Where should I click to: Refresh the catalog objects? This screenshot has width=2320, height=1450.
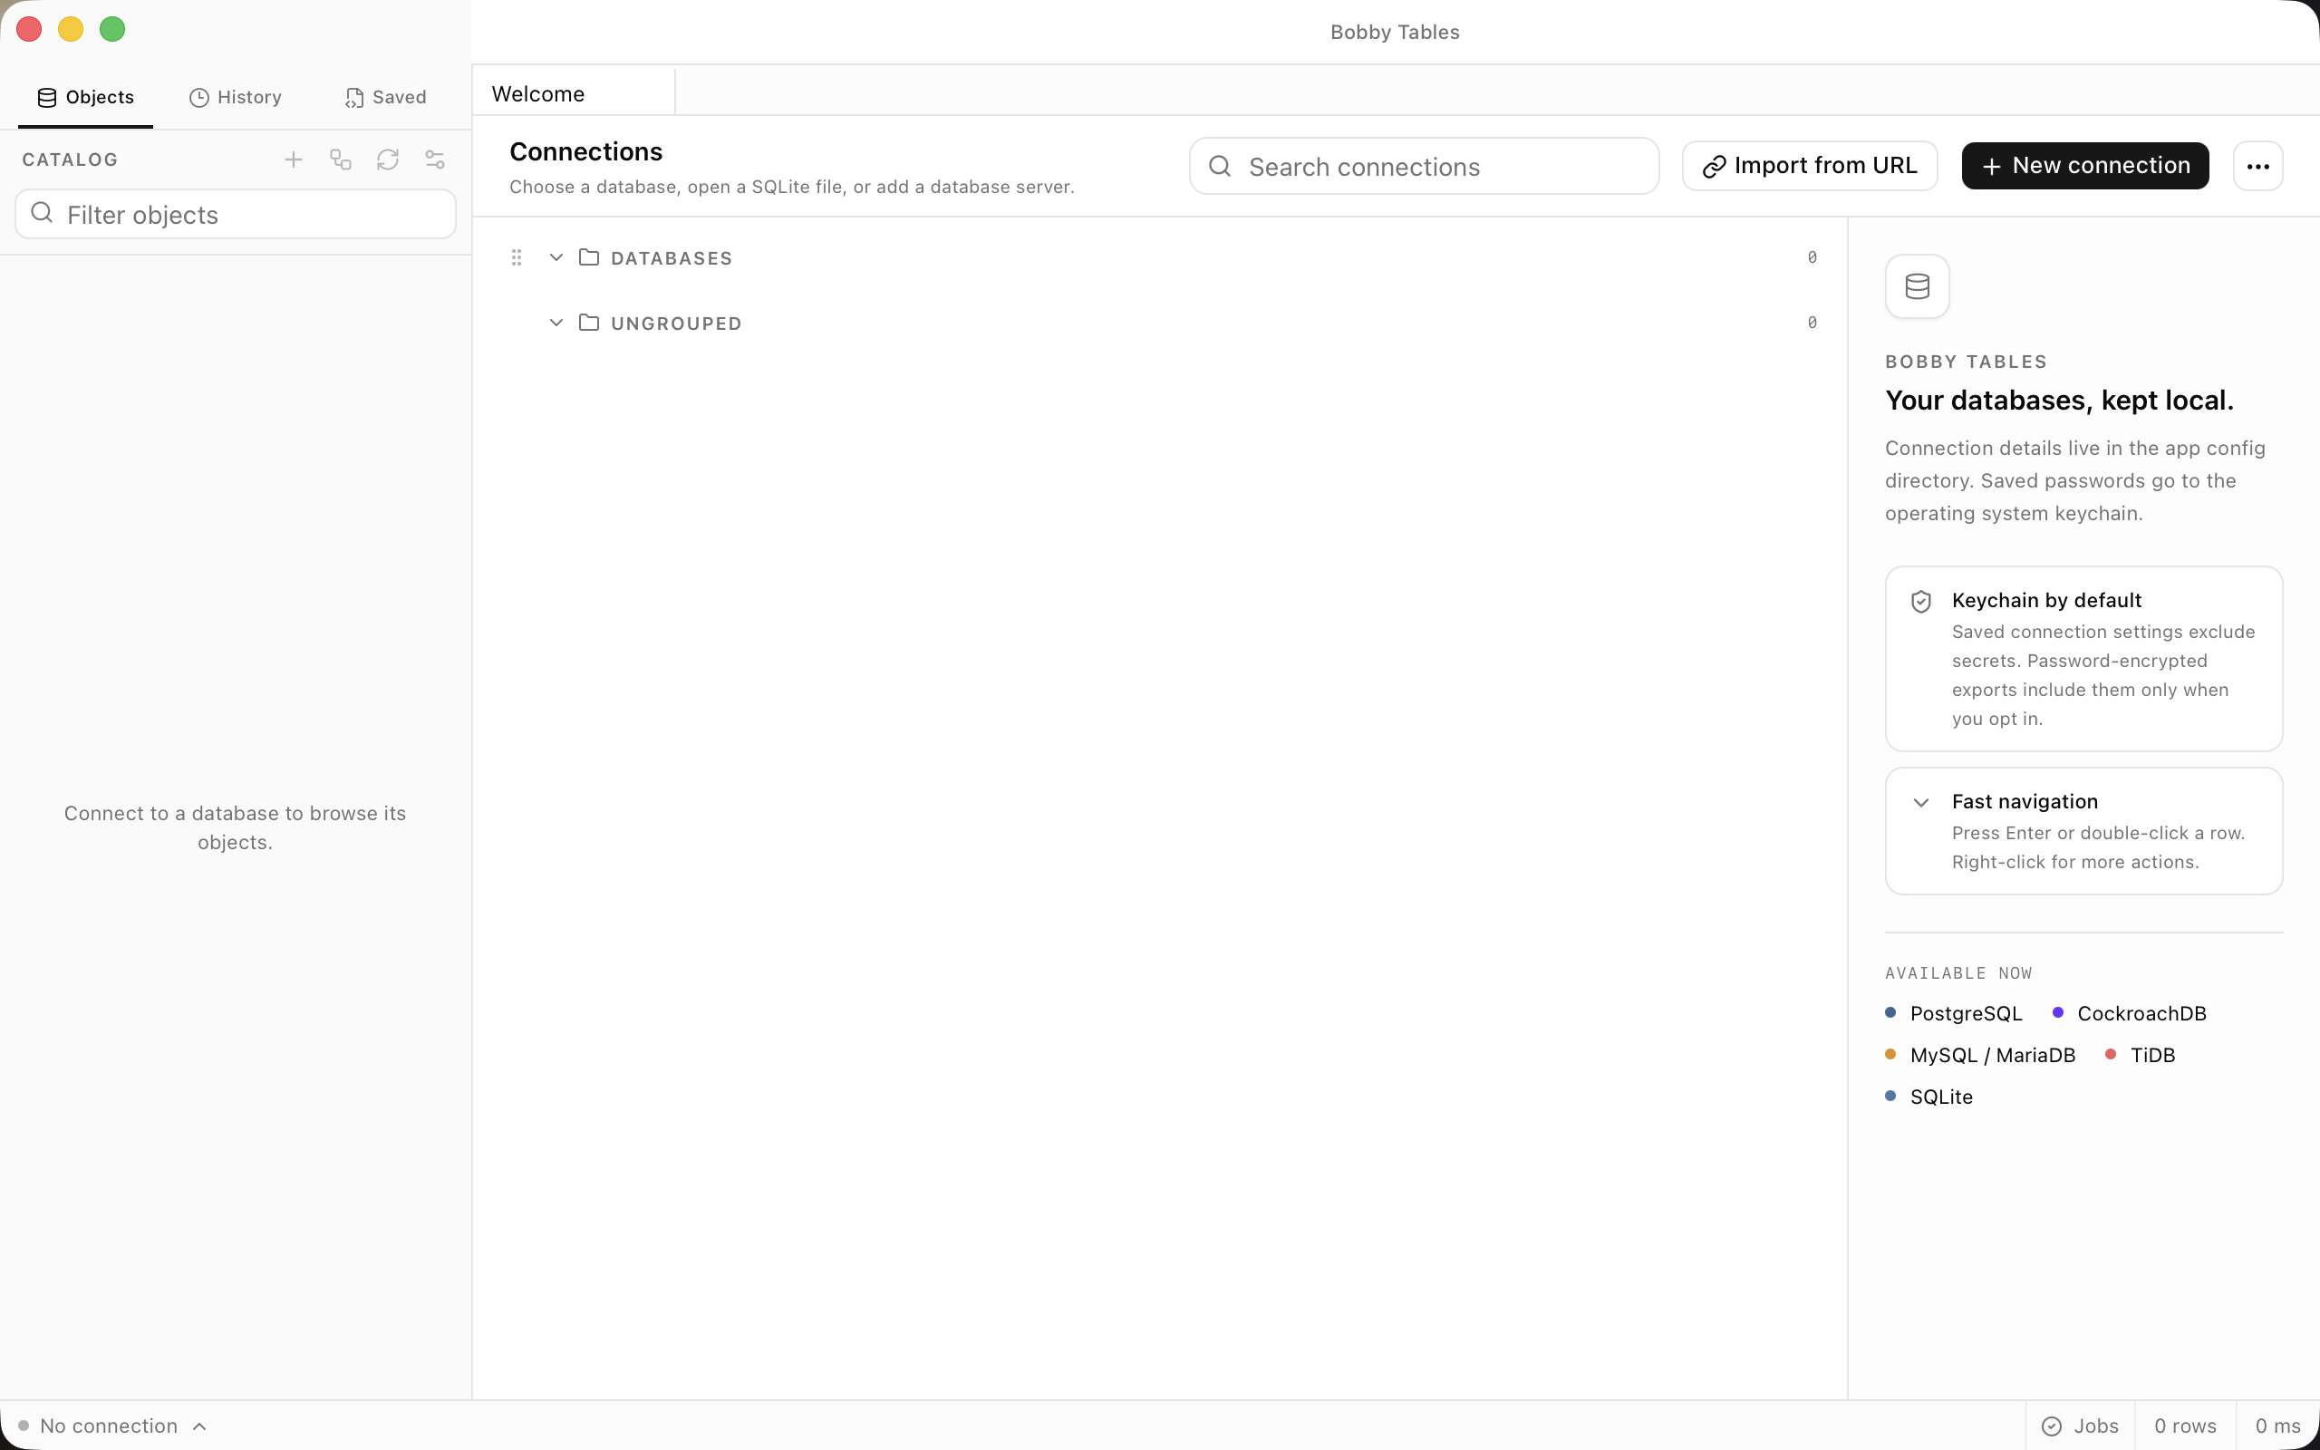(387, 159)
